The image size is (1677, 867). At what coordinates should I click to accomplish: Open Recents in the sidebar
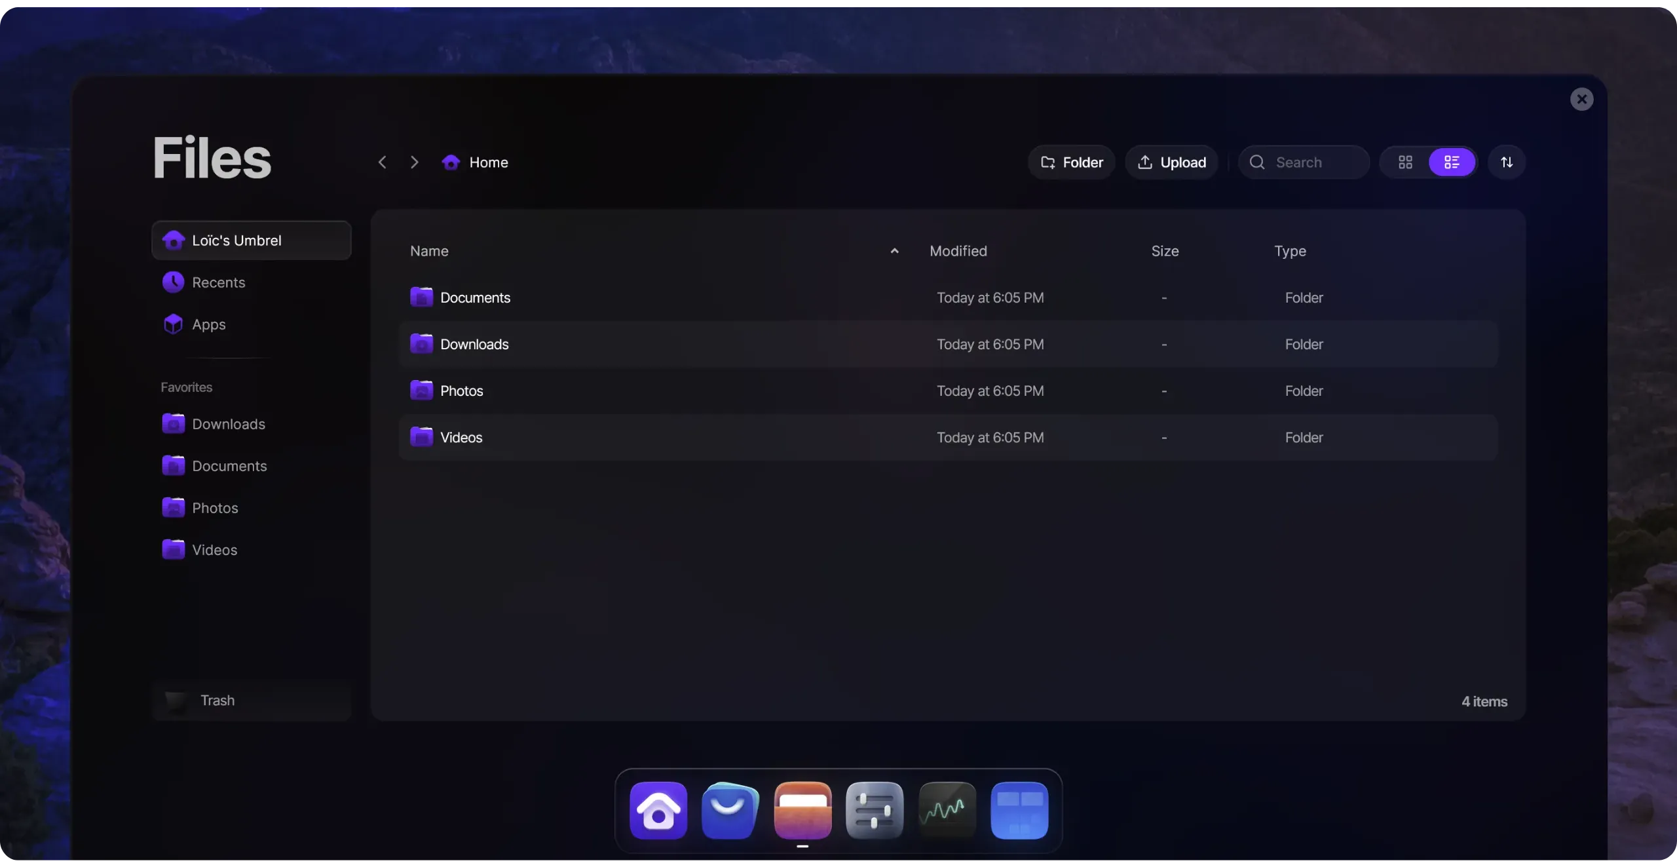point(252,282)
